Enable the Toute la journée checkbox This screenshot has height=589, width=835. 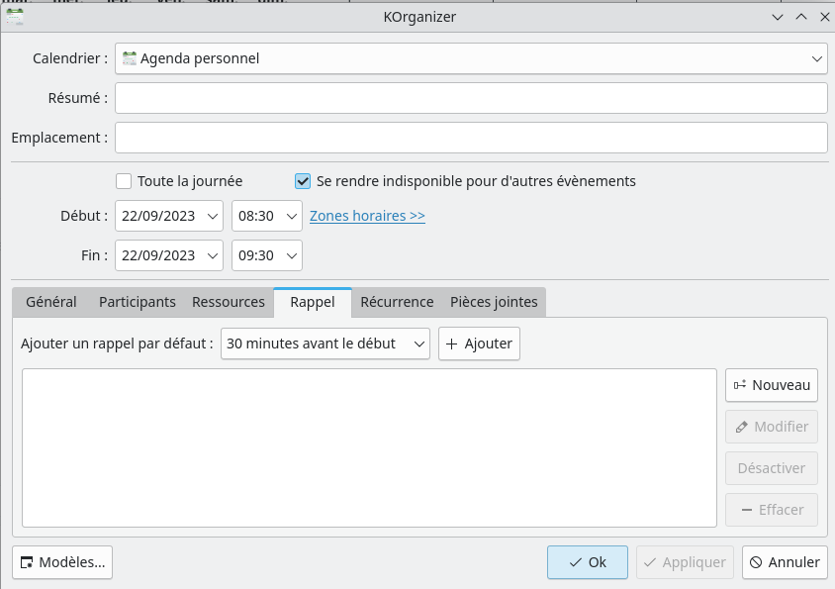point(124,181)
